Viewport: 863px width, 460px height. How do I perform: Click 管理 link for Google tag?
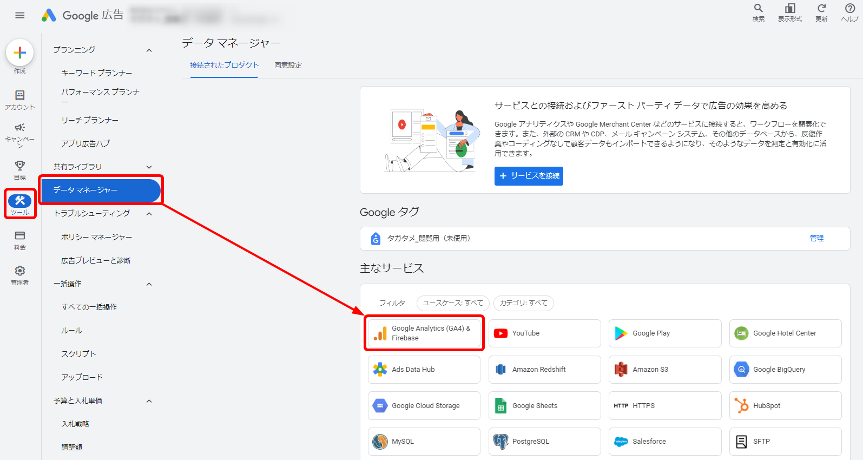tap(816, 239)
